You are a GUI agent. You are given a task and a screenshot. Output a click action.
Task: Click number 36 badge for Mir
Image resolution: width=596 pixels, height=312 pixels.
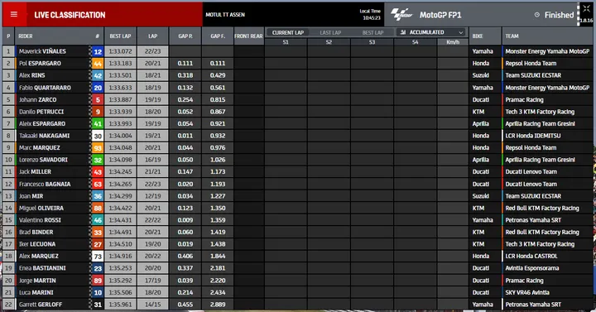[x=98, y=196]
